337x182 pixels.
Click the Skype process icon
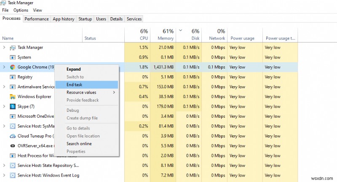13,107
